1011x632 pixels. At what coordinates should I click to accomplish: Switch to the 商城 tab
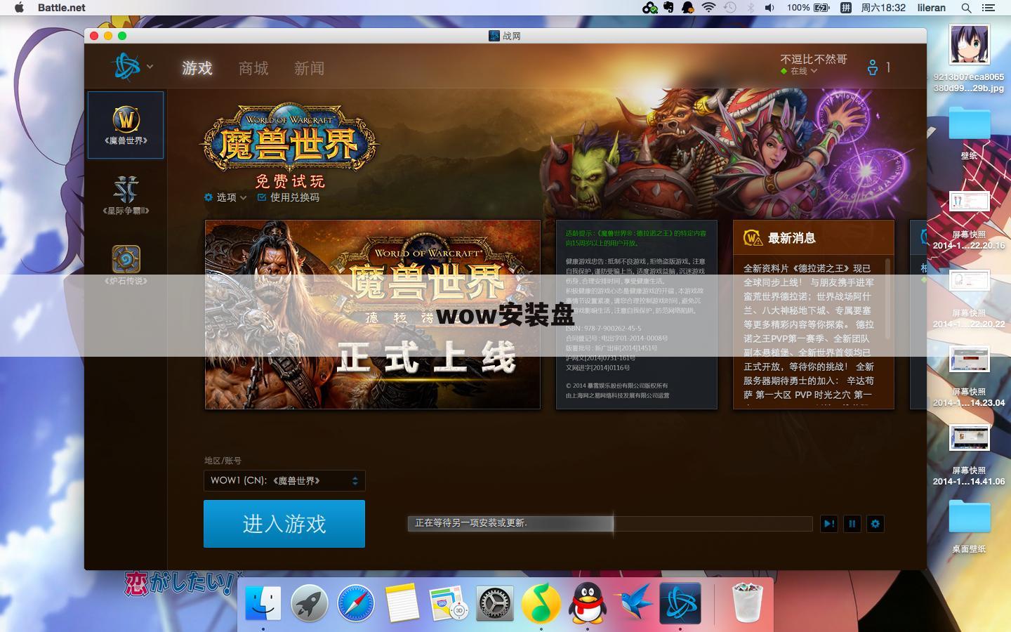tap(253, 68)
